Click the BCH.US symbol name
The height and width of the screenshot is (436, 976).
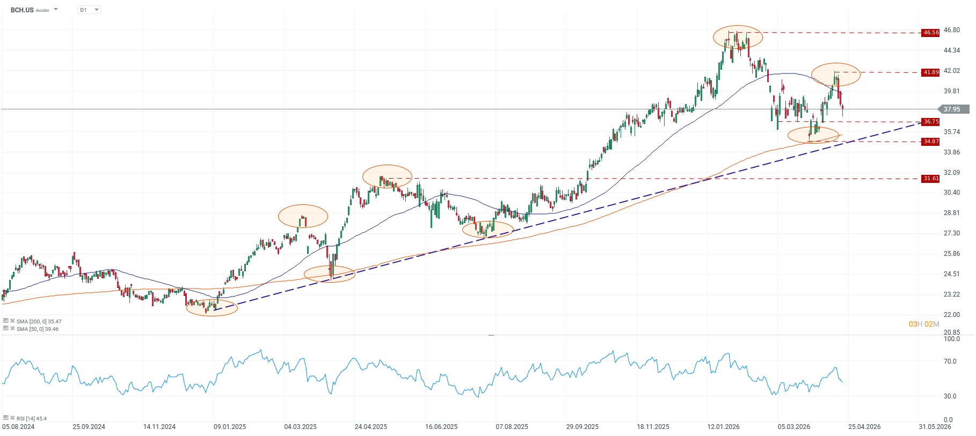point(22,10)
